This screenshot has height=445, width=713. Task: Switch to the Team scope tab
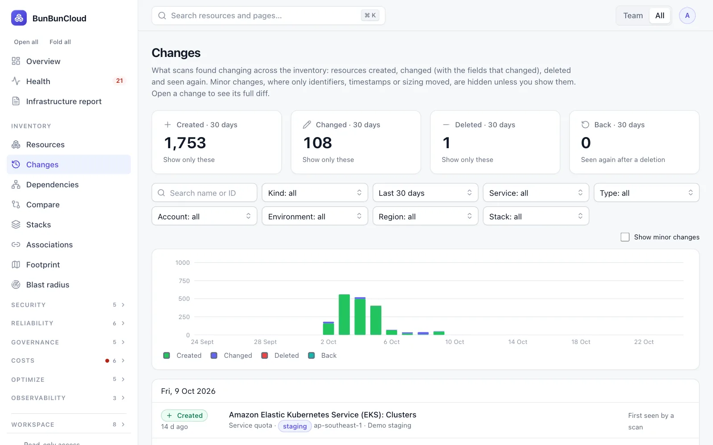[x=633, y=16]
